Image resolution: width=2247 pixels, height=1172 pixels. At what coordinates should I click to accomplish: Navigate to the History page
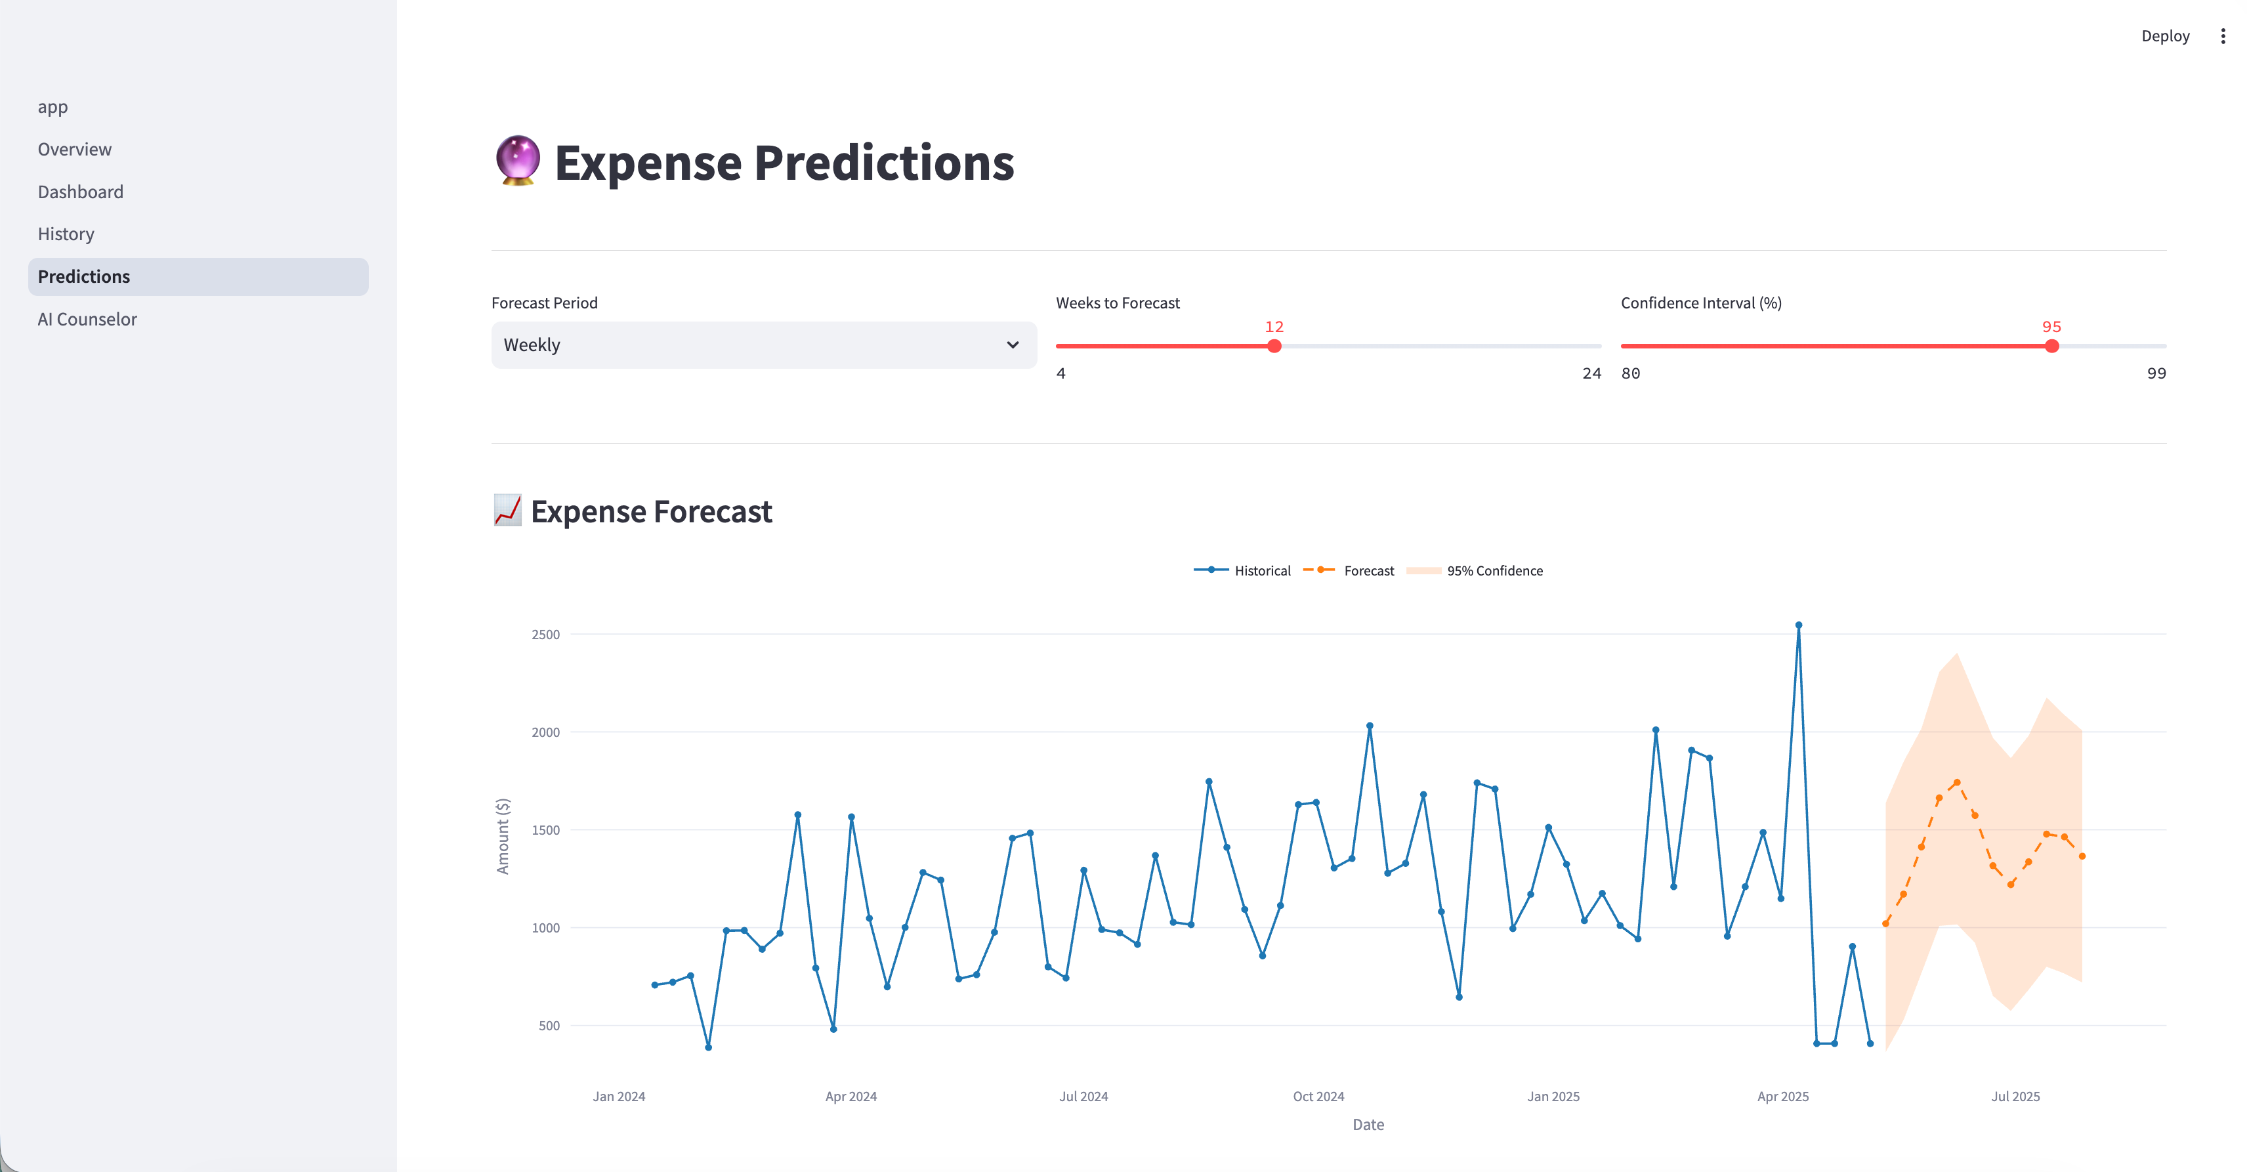(66, 234)
